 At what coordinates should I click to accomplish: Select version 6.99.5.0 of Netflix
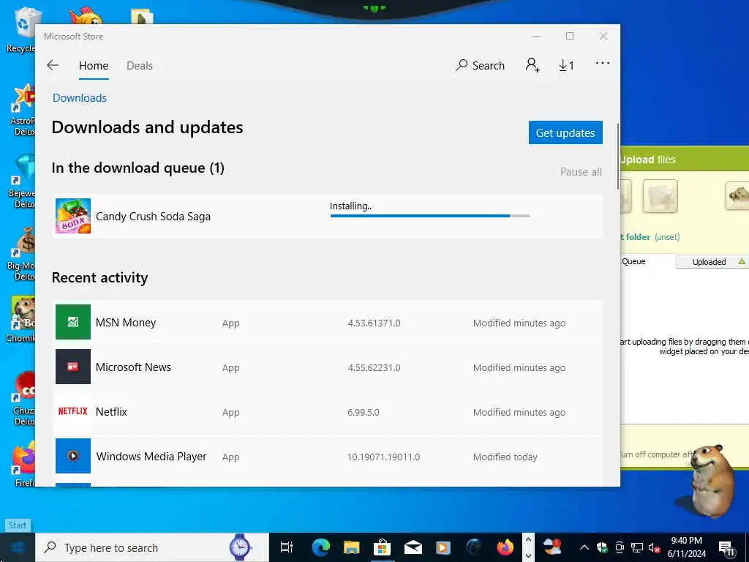tap(364, 412)
